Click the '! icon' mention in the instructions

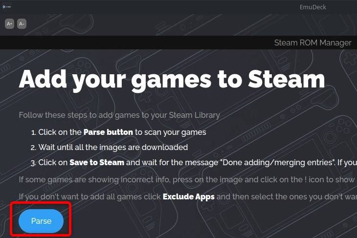(x=323, y=179)
